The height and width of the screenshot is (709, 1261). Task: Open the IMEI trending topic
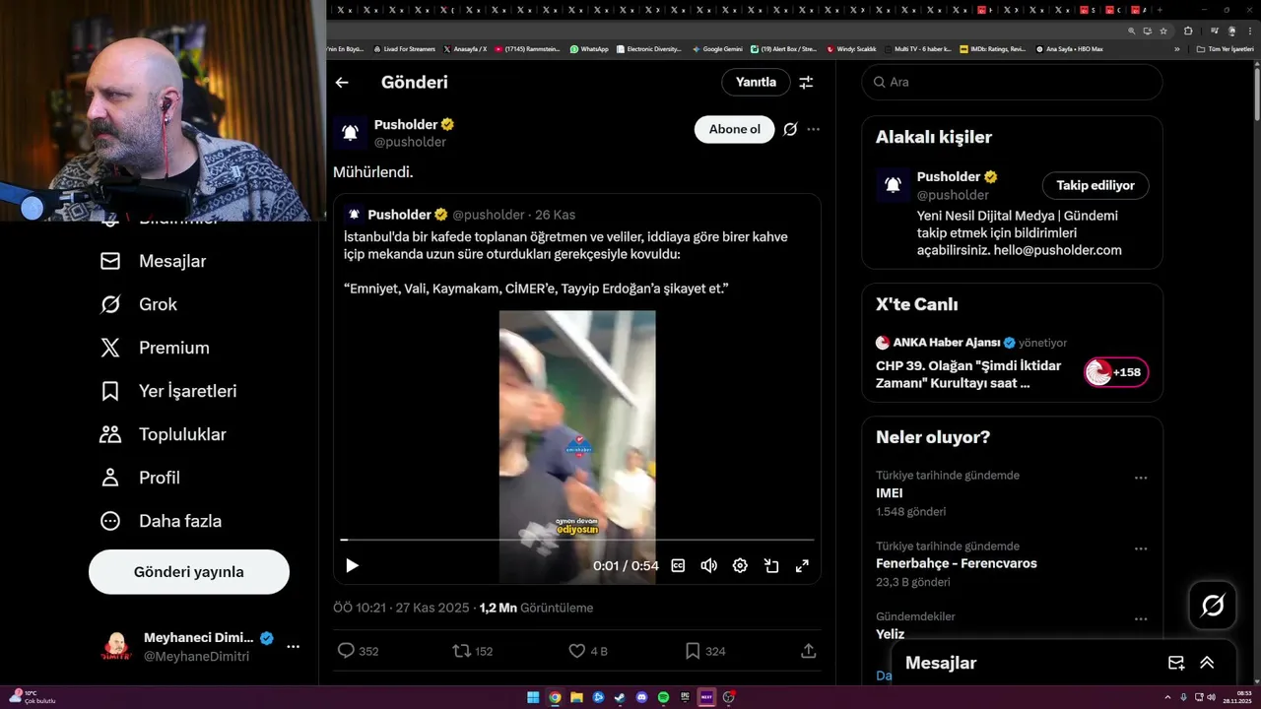(x=889, y=493)
